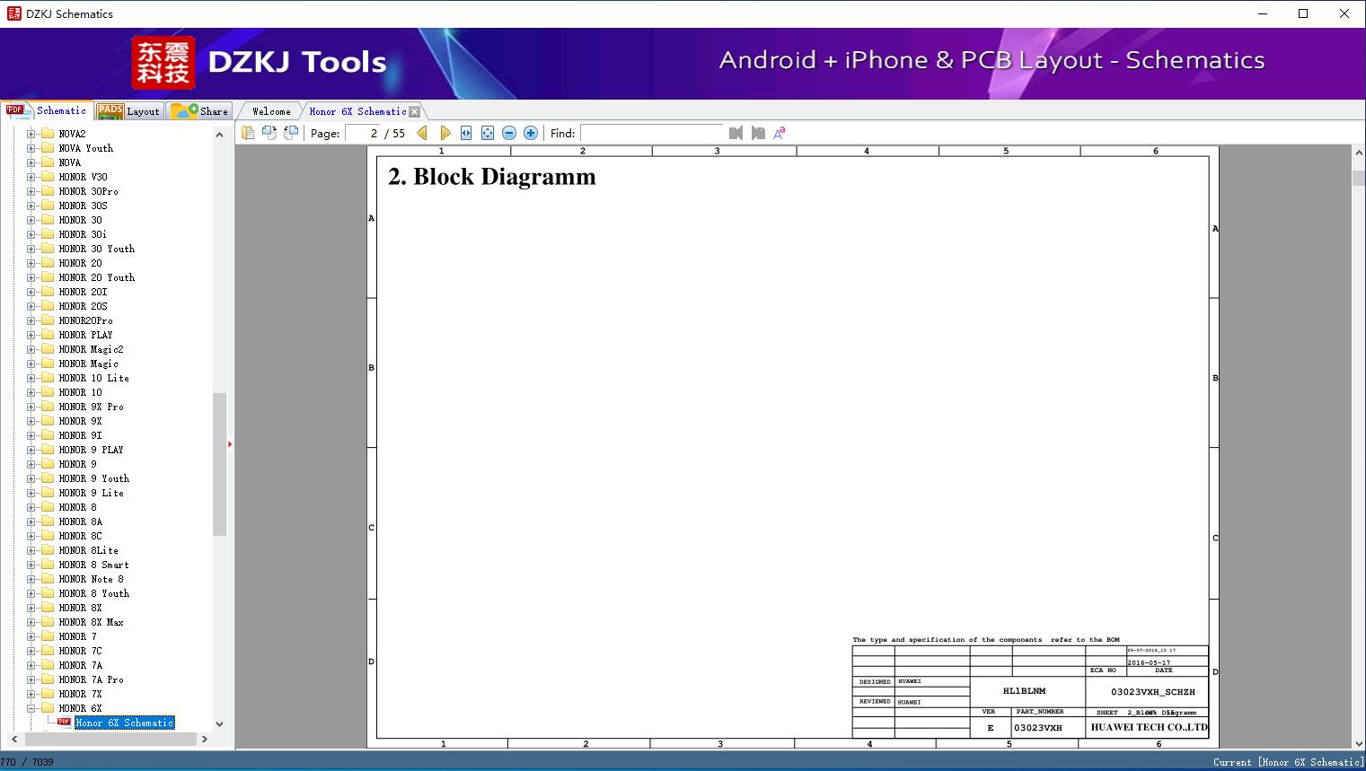Select the HONOR20Pro tree item
The image size is (1366, 771).
pyautogui.click(x=85, y=320)
